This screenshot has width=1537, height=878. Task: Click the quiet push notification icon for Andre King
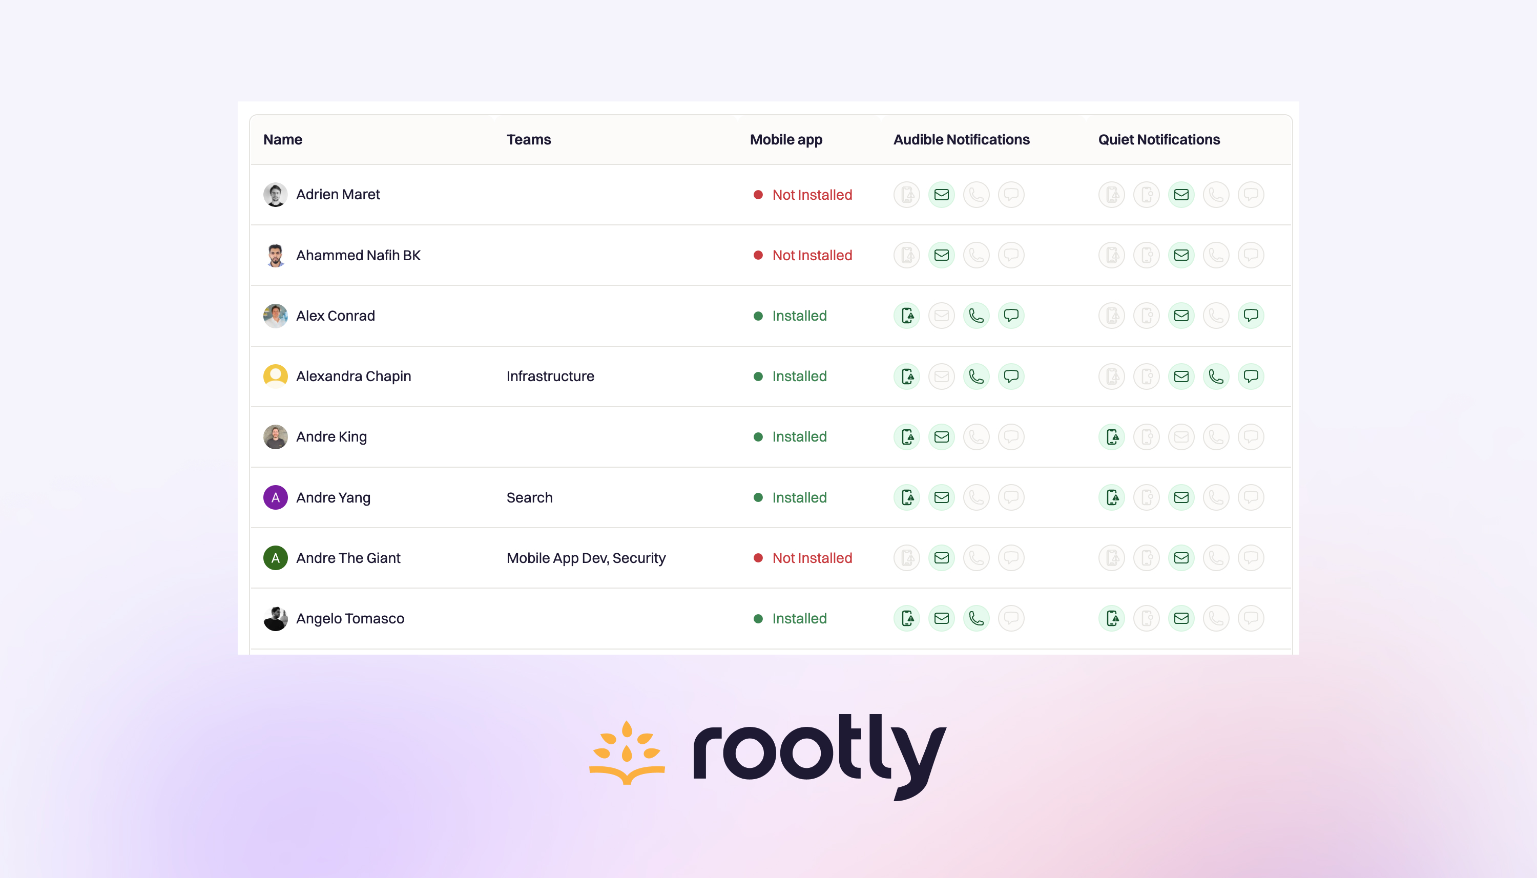(1111, 436)
